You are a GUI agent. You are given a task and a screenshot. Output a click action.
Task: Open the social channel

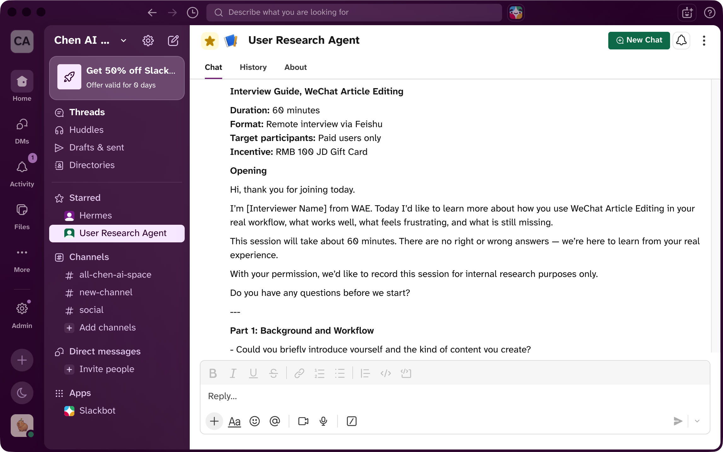tap(117, 310)
